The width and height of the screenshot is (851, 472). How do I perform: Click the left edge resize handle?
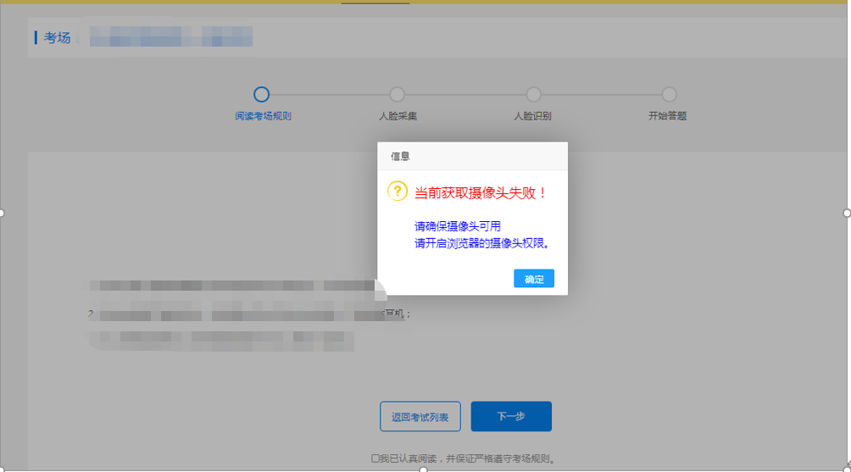coord(2,213)
